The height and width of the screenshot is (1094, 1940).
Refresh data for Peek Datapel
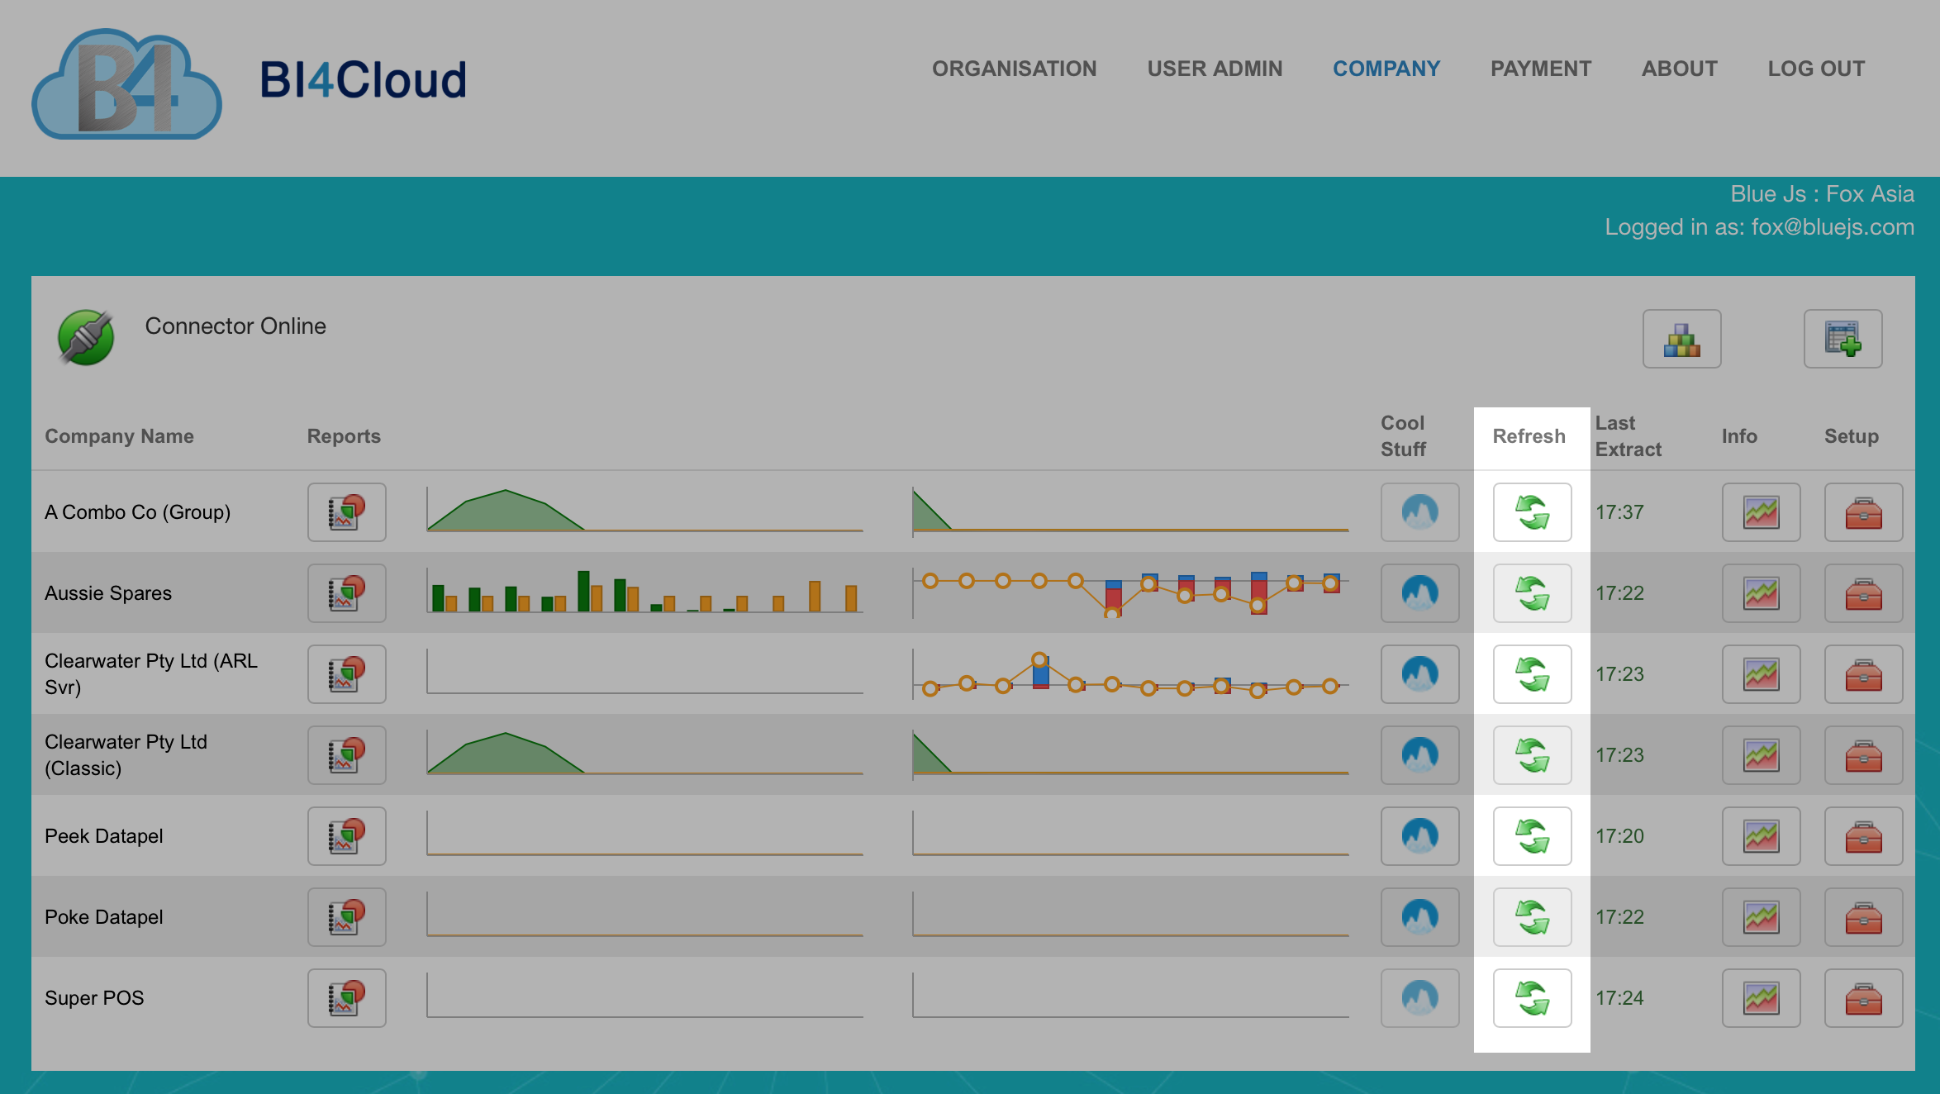1533,836
